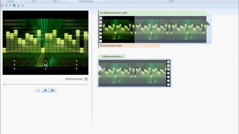Viewport: 239px width, 134px height.
Task: Open the quick access toolbar dropdown arrow
Action: tap(23, 6)
